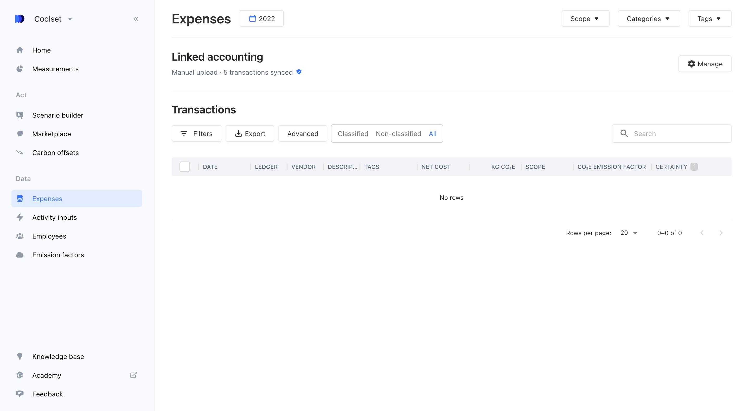Click the next page arrow
The width and height of the screenshot is (743, 411).
[721, 233]
